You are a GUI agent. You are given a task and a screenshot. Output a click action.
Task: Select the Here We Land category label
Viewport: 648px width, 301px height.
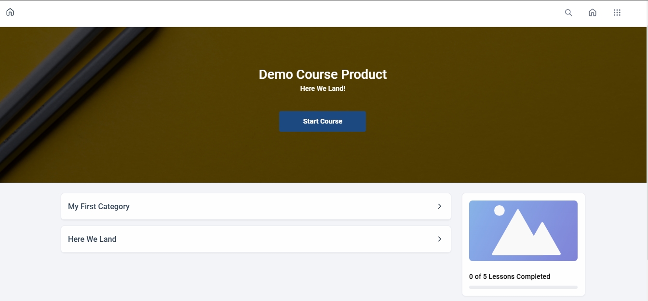pyautogui.click(x=92, y=239)
